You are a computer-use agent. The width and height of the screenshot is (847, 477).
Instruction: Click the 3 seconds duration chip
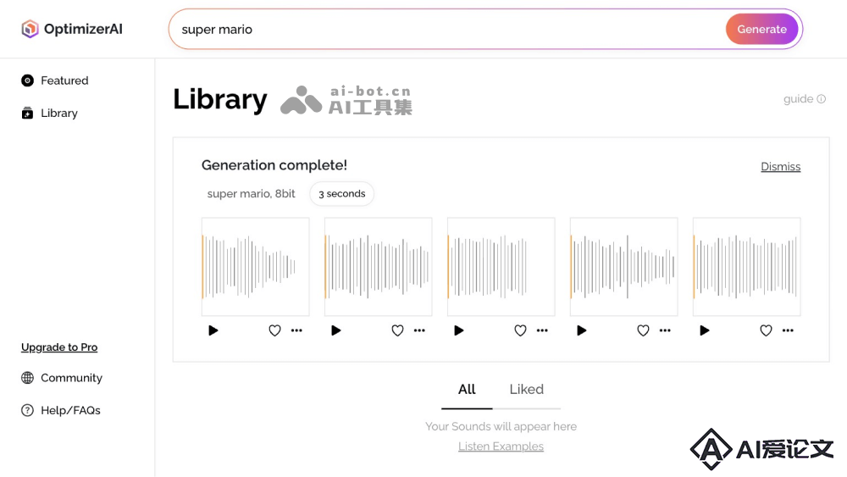point(342,193)
